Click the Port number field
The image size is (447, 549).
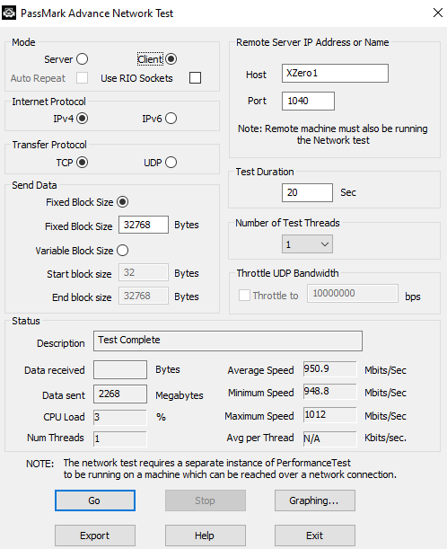point(308,102)
